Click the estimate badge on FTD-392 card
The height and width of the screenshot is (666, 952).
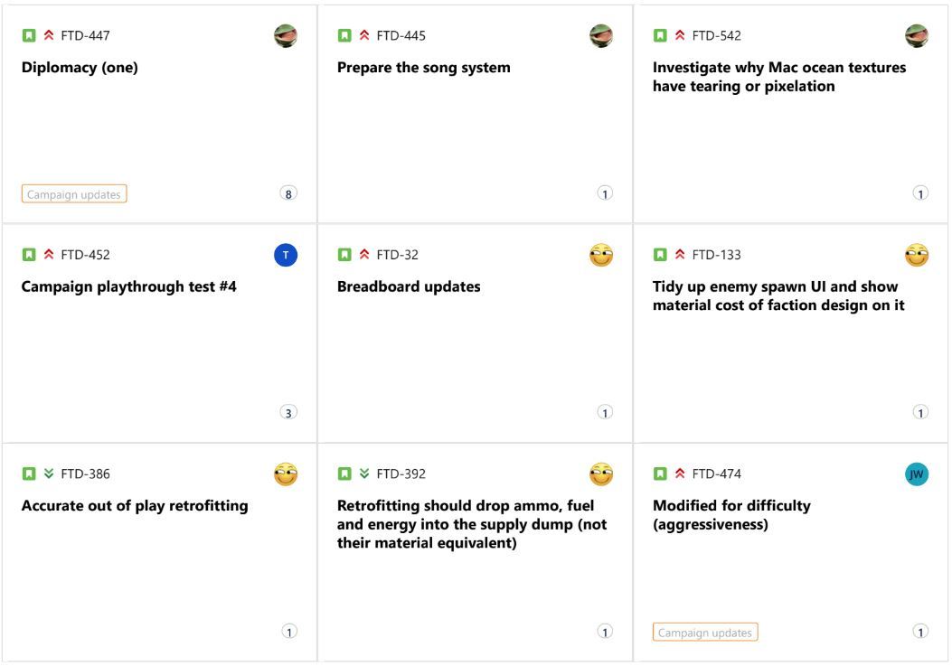[605, 632]
